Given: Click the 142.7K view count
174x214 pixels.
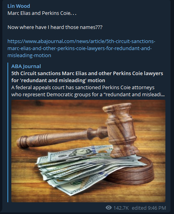Looking at the screenshot, I should point(121,208).
